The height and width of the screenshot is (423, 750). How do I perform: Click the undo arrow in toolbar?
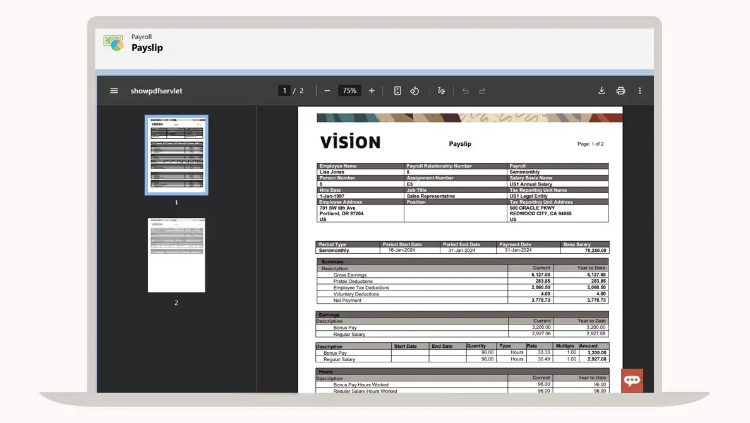[466, 91]
